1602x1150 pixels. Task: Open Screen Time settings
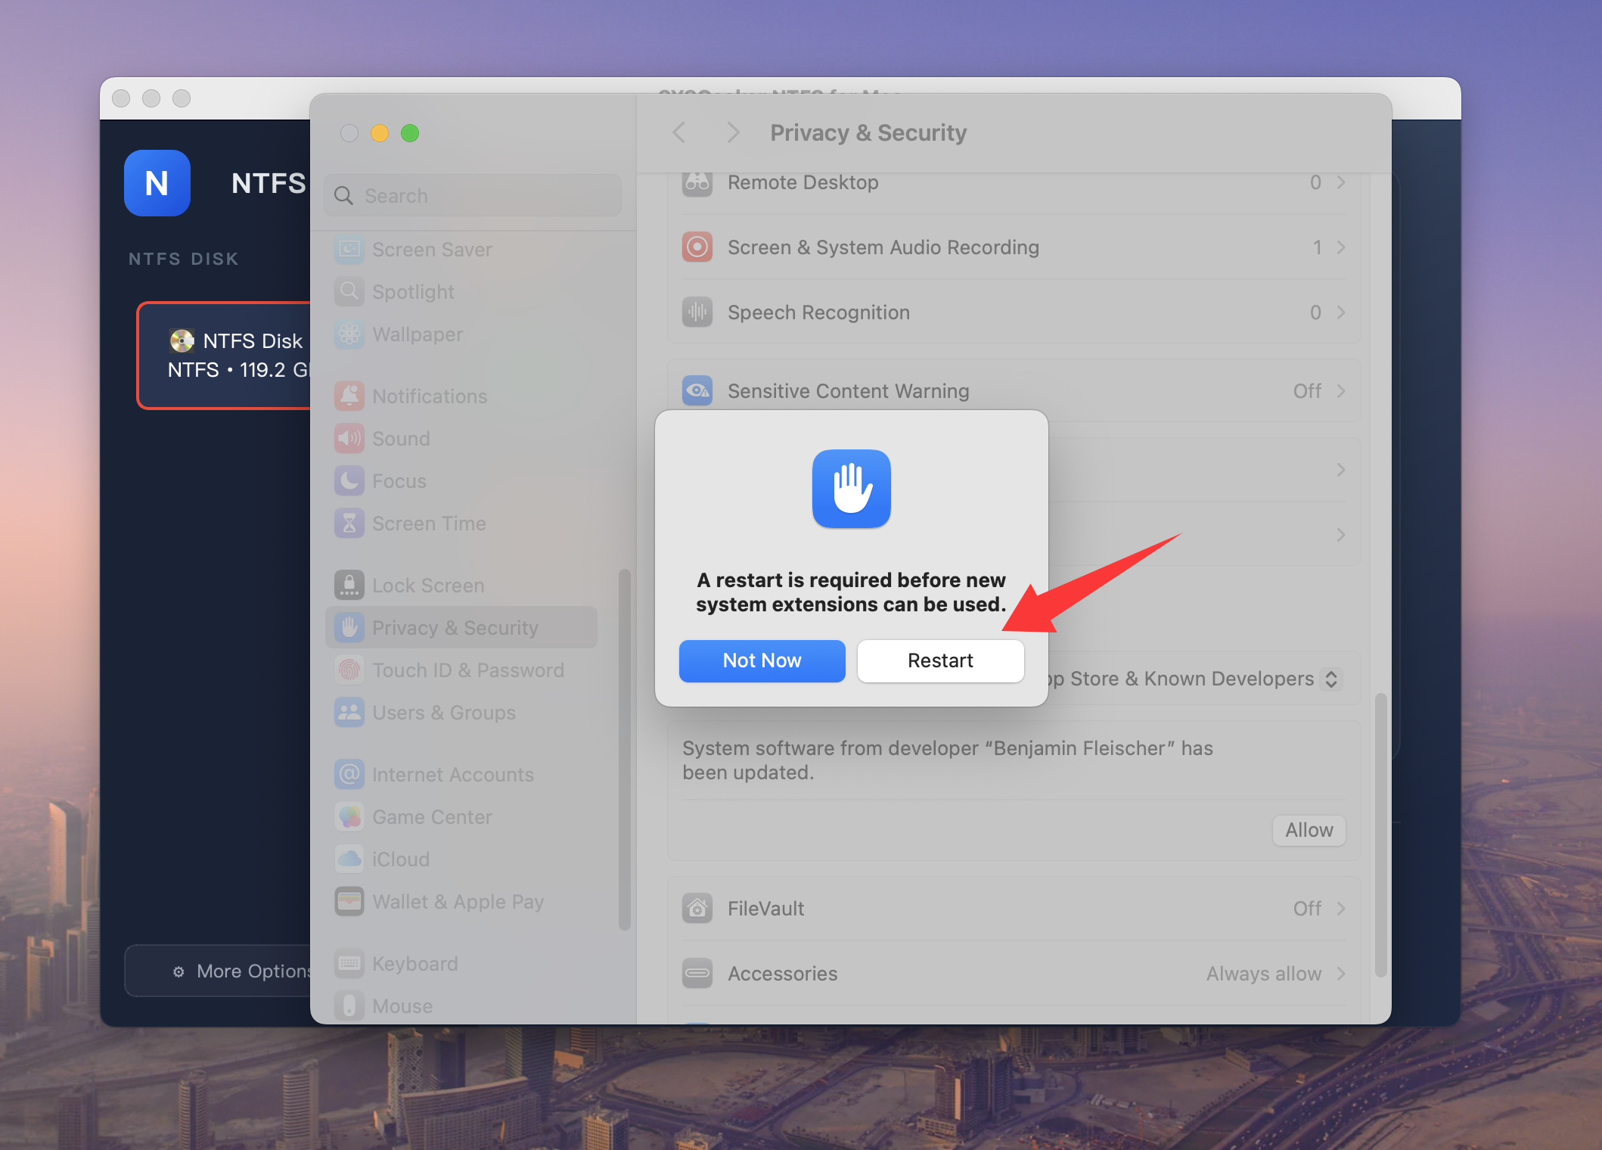(x=428, y=523)
